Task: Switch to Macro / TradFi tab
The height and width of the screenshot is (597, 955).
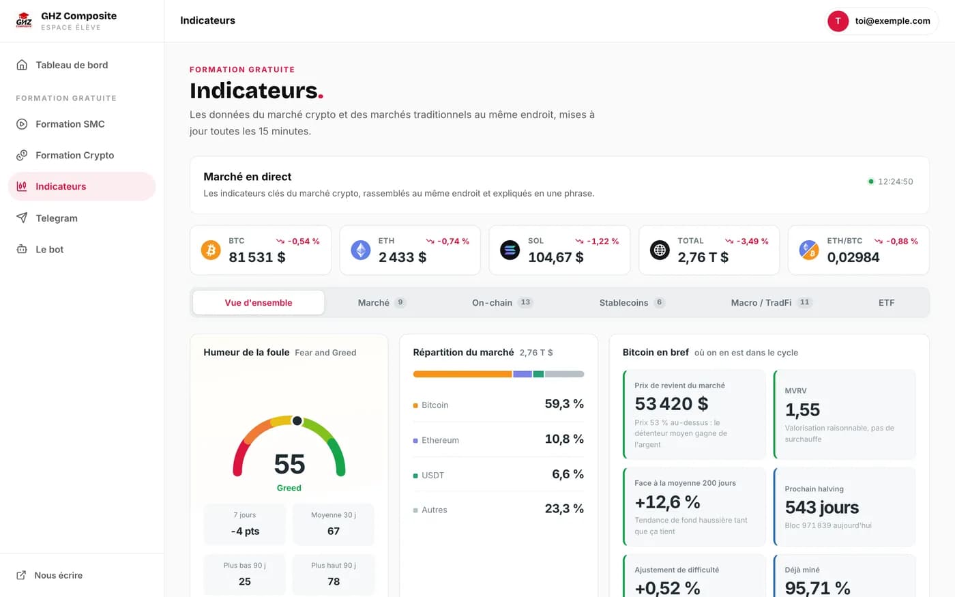Action: (771, 303)
